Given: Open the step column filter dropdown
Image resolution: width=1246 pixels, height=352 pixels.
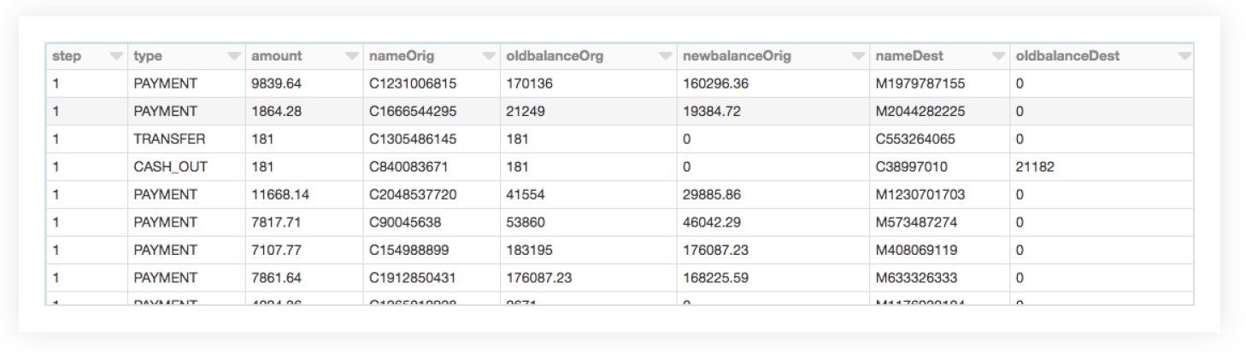Looking at the screenshot, I should point(116,56).
